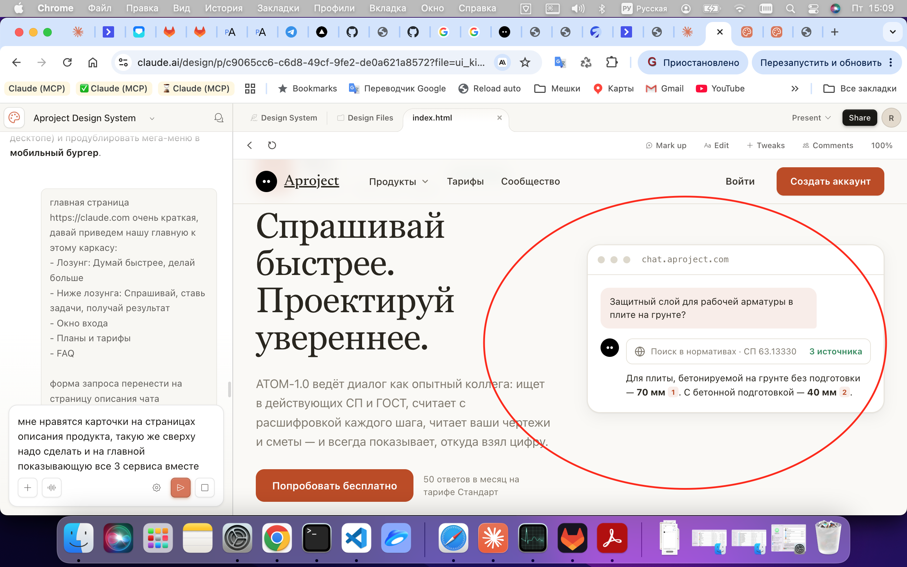Go back using the preview toolbar chevron
Viewport: 907px width, 567px height.
250,145
